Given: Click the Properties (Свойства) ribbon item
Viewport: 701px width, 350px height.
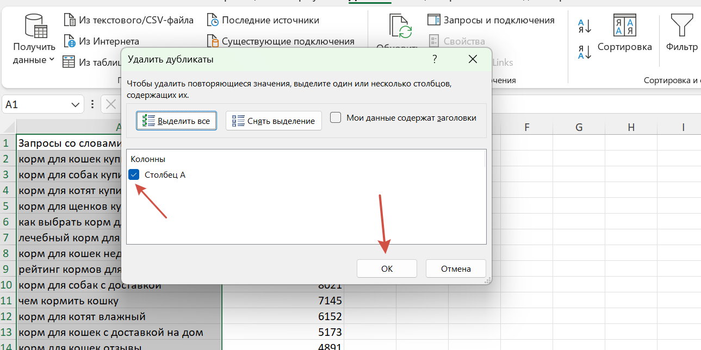Looking at the screenshot, I should click(x=457, y=41).
